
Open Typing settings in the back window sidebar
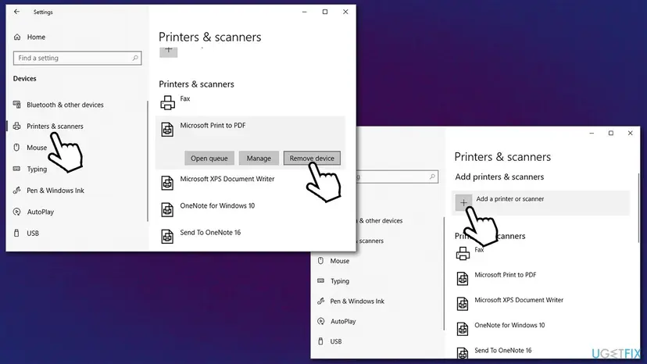[x=340, y=281]
